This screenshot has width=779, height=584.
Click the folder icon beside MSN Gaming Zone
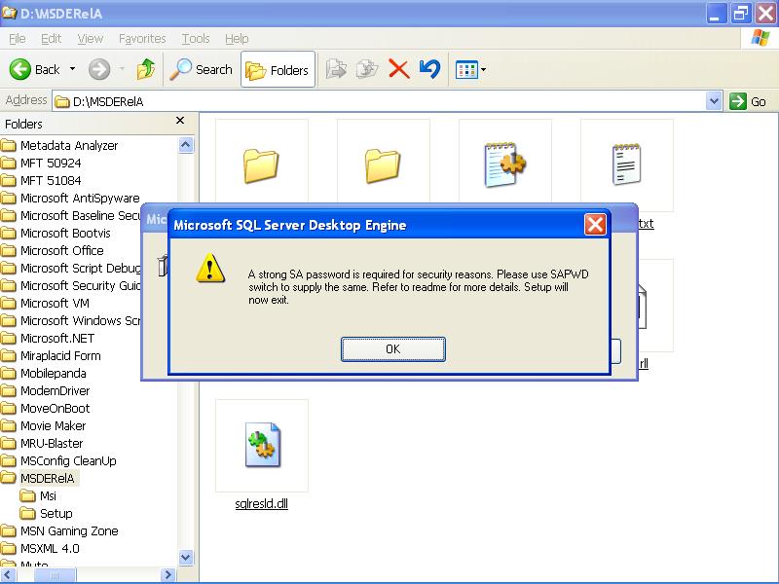(9, 530)
